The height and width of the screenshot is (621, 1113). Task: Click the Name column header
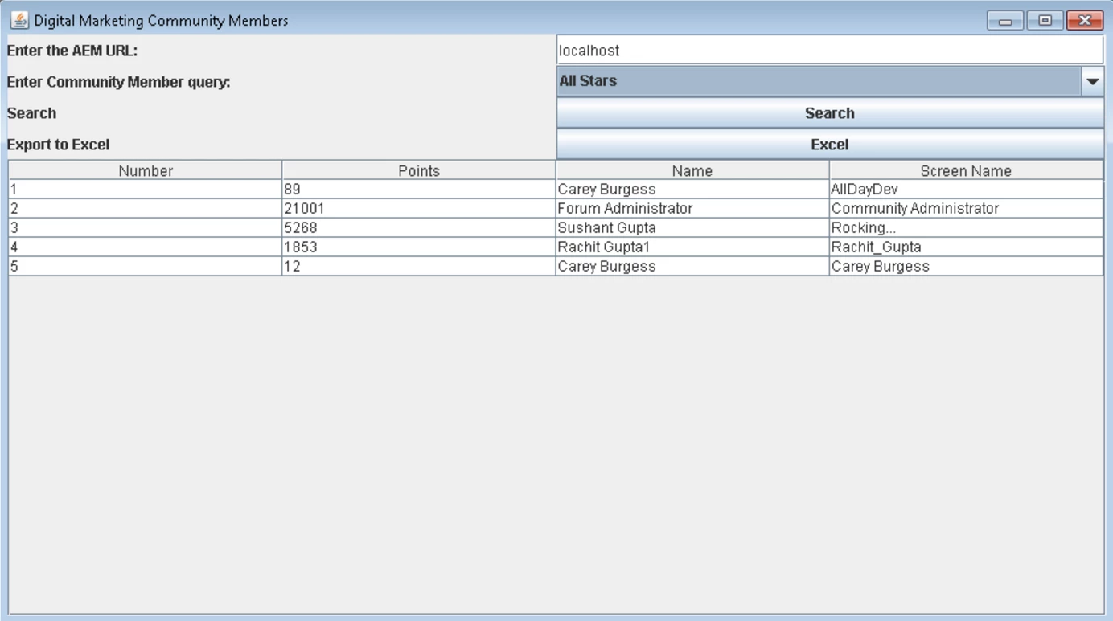click(x=692, y=170)
